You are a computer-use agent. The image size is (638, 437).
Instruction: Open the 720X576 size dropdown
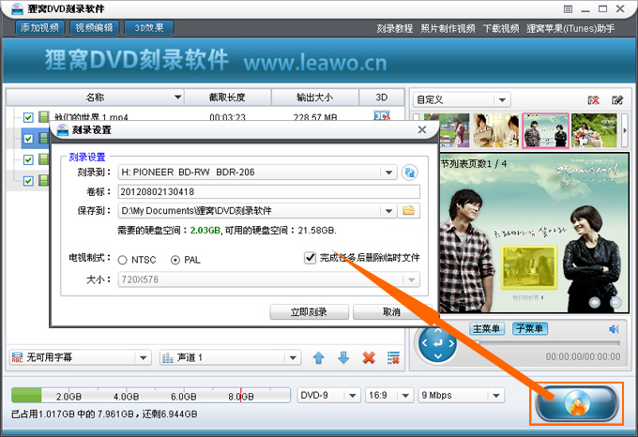click(x=411, y=279)
